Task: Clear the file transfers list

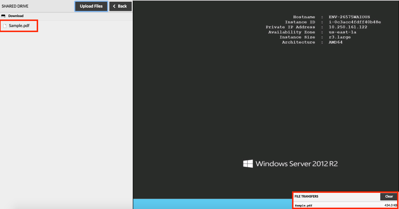Action: [389, 196]
